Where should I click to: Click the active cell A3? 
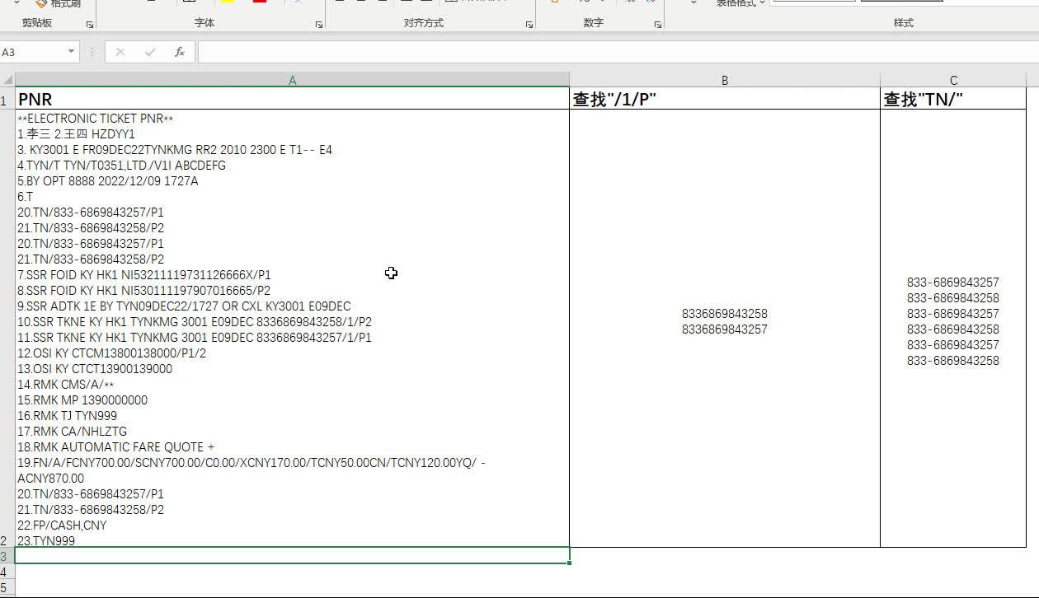292,556
